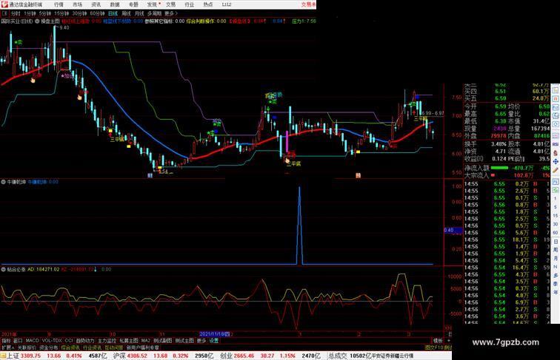Screen dimensions: 560x360
Task: Select the 周线 weekly chart tab
Action: (x=126, y=13)
